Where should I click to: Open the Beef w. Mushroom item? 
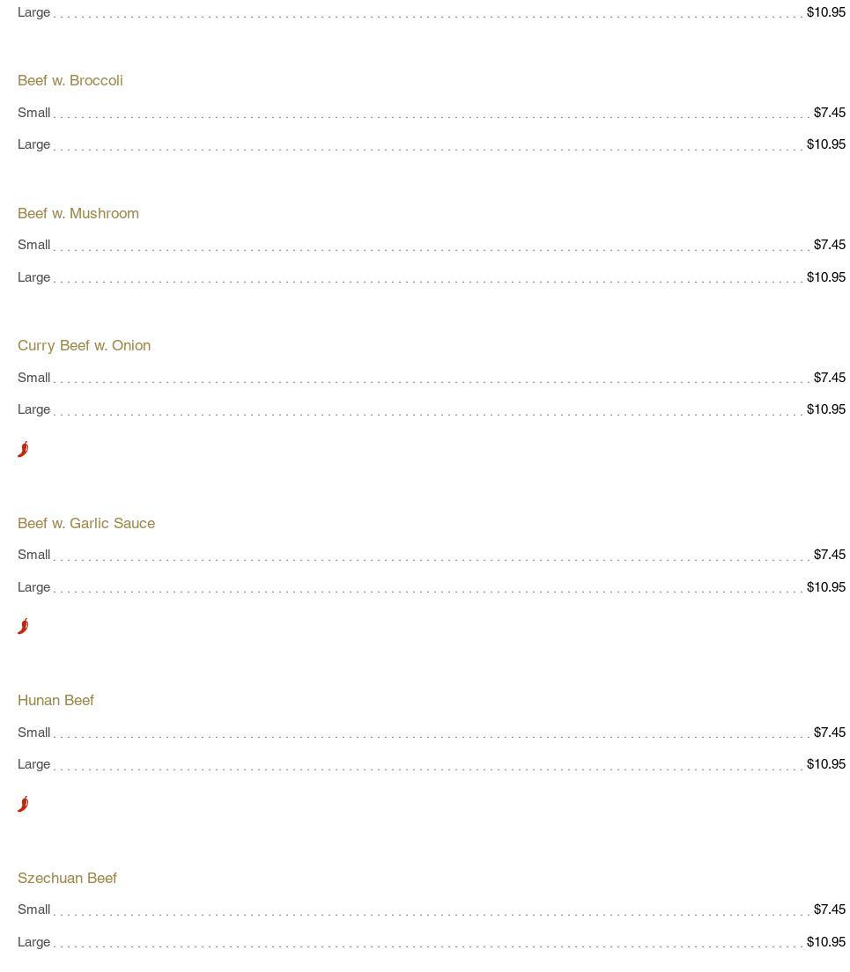78,213
